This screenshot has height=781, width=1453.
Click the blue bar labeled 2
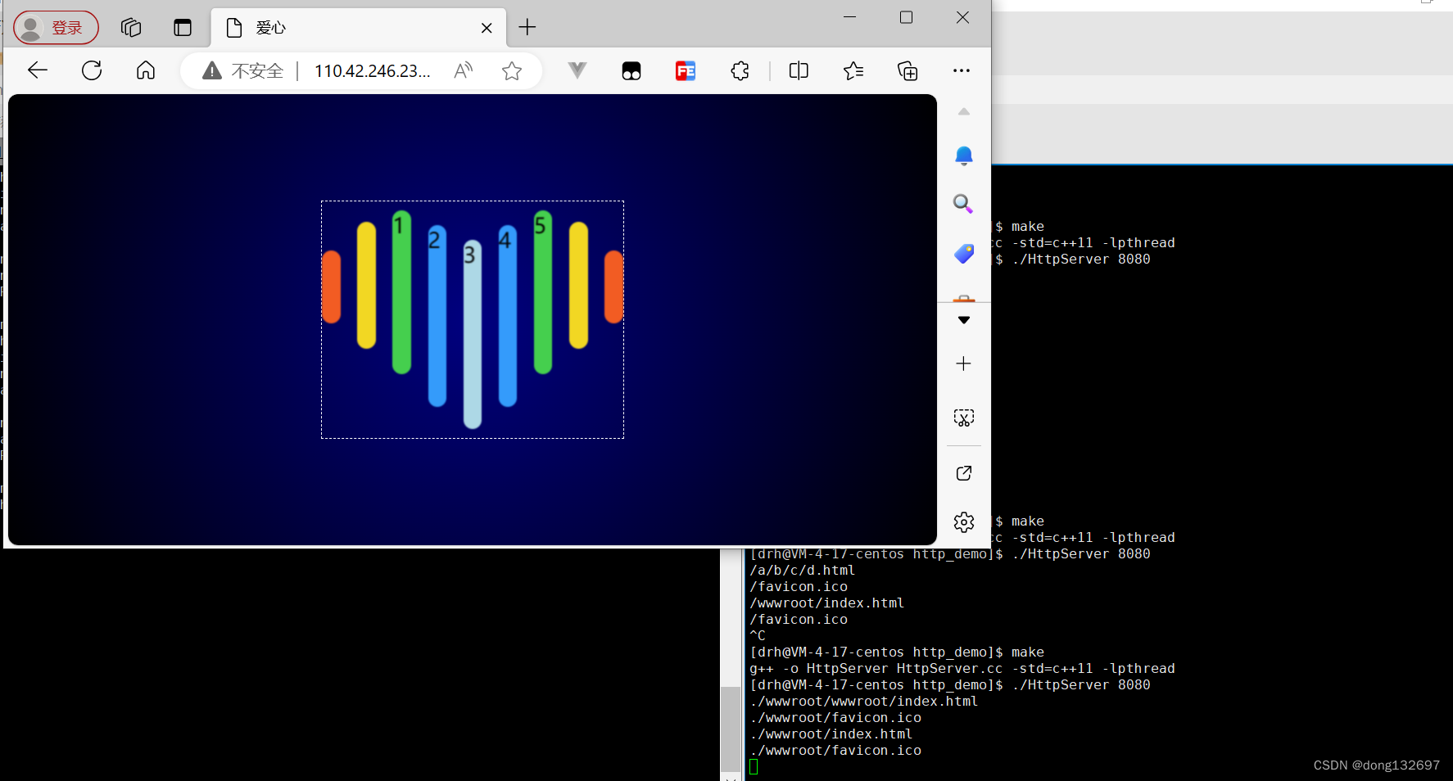(x=437, y=316)
